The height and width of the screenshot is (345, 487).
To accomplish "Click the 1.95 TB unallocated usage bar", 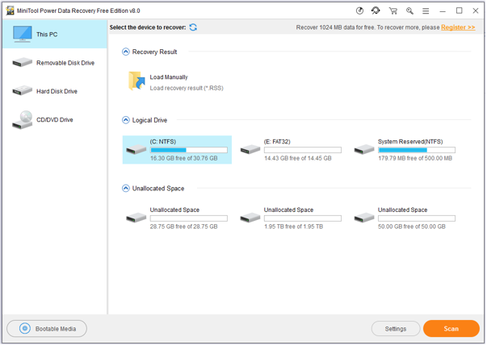I will coord(303,218).
